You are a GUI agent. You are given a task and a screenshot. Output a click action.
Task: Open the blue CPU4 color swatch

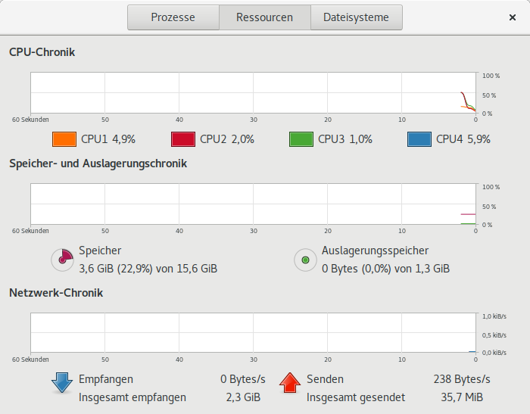coord(419,139)
